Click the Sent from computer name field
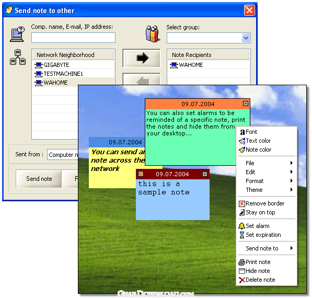The width and height of the screenshot is (312, 298). (x=63, y=155)
